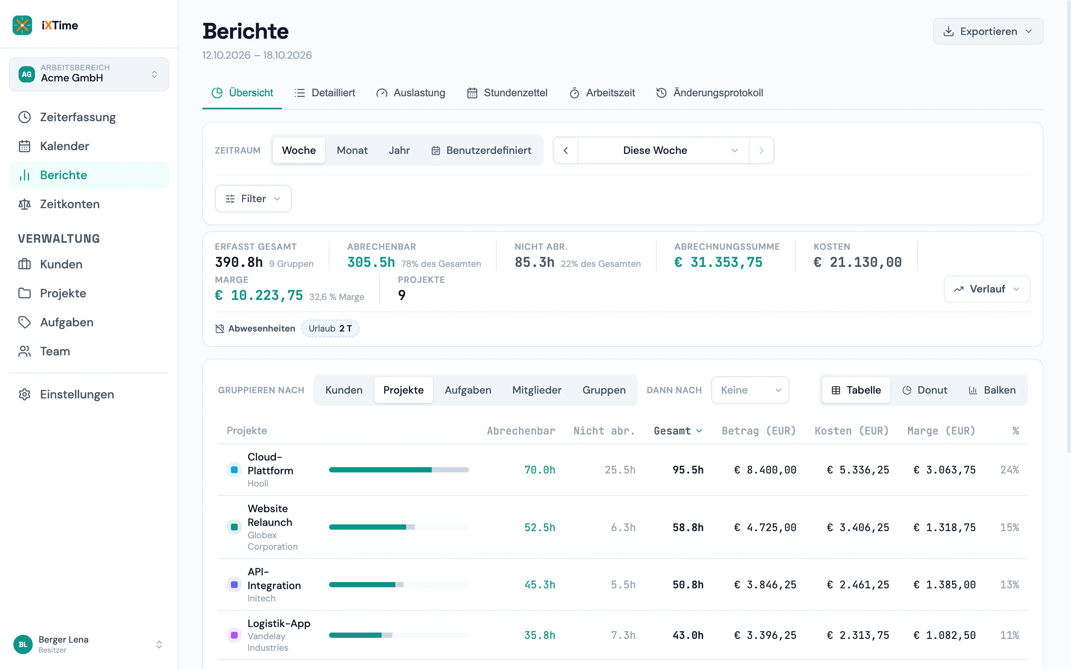Click the Abwesenheiten calendar-off icon

[219, 328]
